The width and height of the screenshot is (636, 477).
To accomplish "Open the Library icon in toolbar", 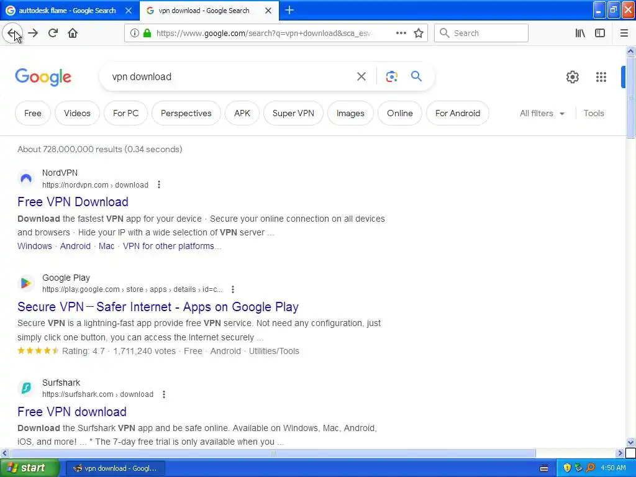I will pos(580,33).
